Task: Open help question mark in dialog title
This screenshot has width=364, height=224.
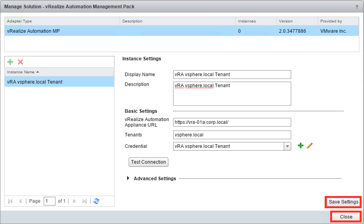Action: tap(357, 7)
